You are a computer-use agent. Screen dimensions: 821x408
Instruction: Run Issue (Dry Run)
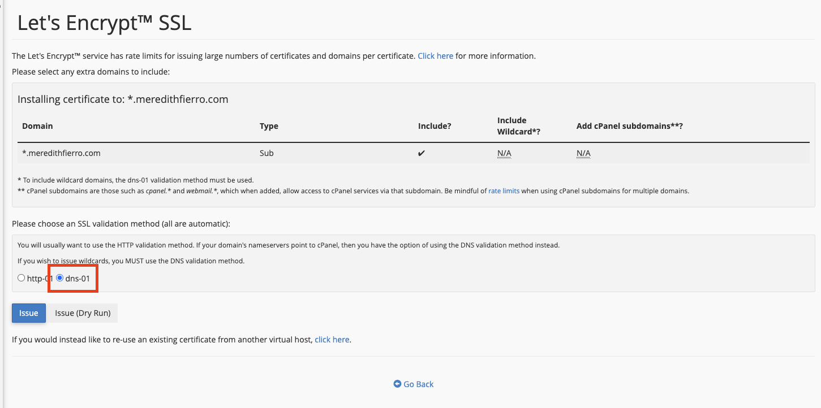[x=83, y=313]
